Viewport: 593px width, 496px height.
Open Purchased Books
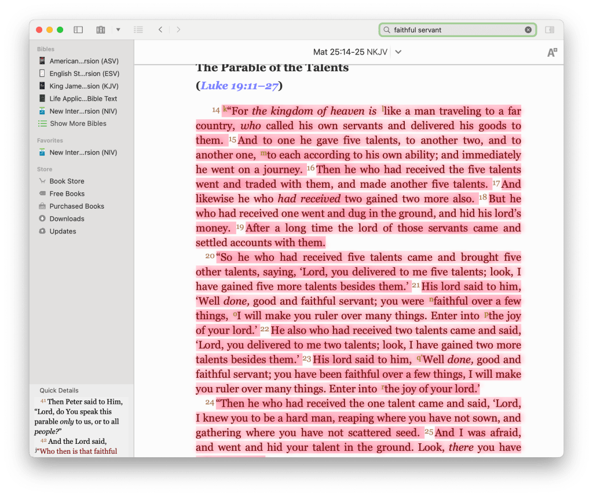(x=76, y=206)
